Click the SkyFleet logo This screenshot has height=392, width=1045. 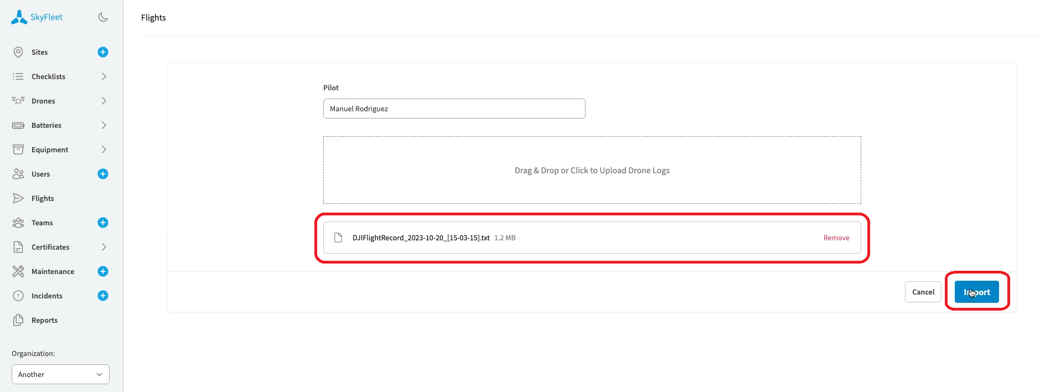point(37,17)
